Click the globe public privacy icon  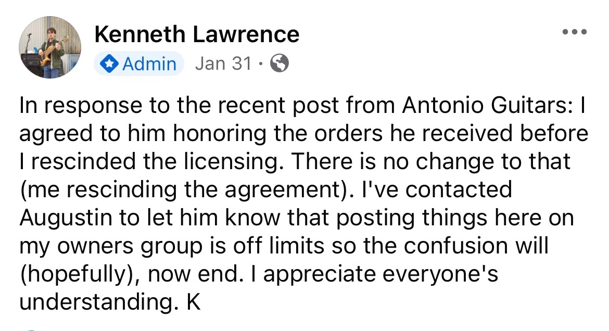point(280,63)
